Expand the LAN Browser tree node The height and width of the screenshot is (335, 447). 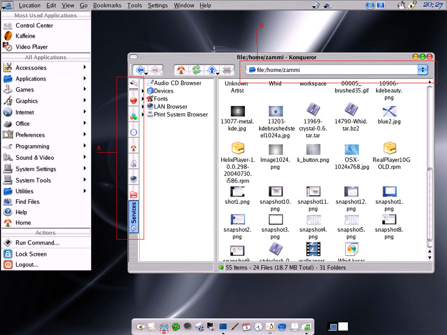coord(143,107)
